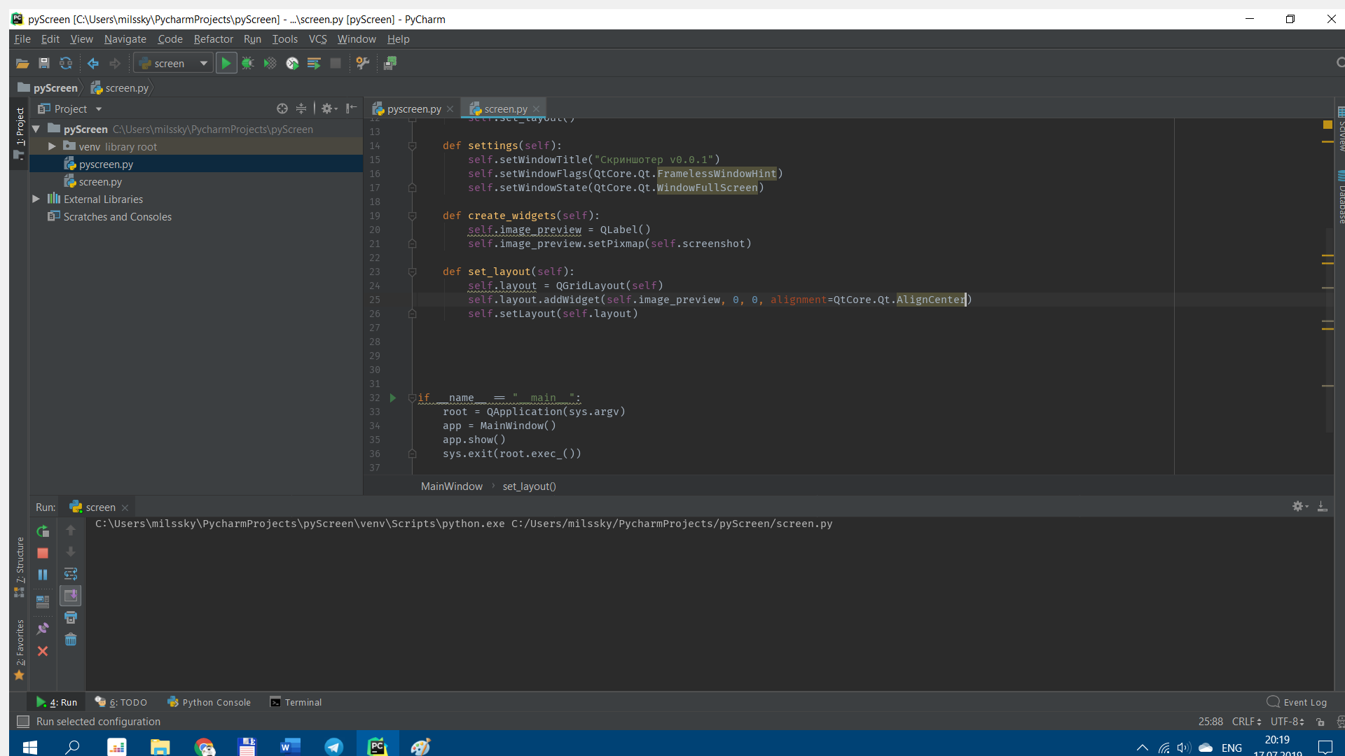
Task: Click the search magnifier in the toolbar
Action: [x=1339, y=63]
